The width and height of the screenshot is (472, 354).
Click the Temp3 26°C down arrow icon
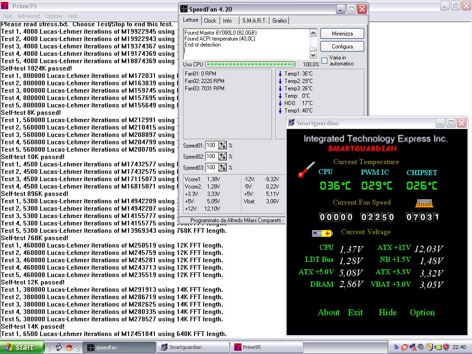pyautogui.click(x=280, y=88)
